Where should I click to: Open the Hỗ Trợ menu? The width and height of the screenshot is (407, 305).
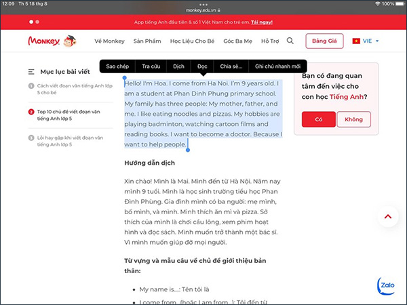pyautogui.click(x=270, y=41)
